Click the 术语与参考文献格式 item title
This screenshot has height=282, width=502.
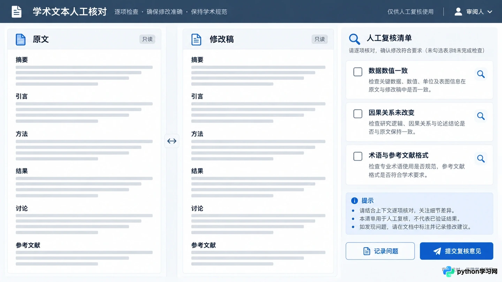pyautogui.click(x=398, y=155)
